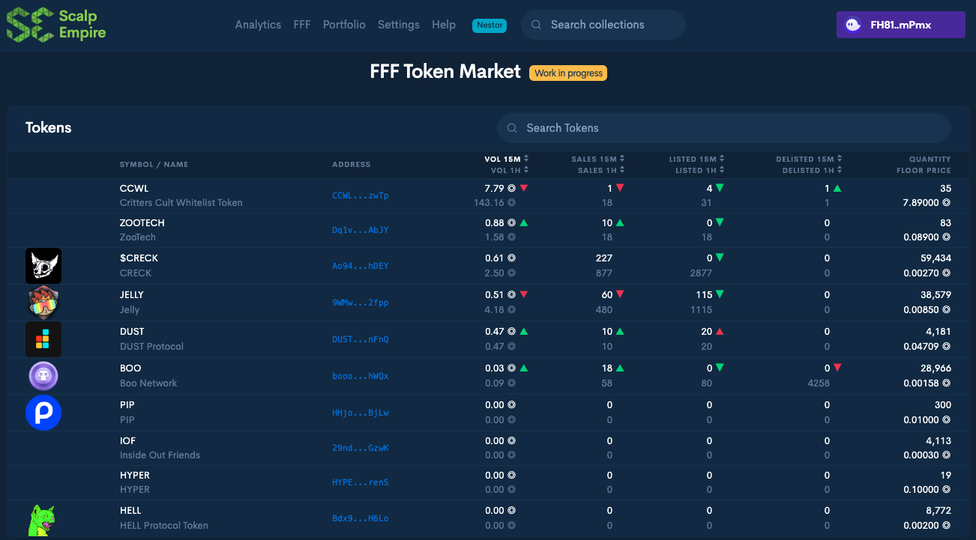Click the FH81_mPmx wallet button
Screen dimensions: 976x540
(x=900, y=25)
